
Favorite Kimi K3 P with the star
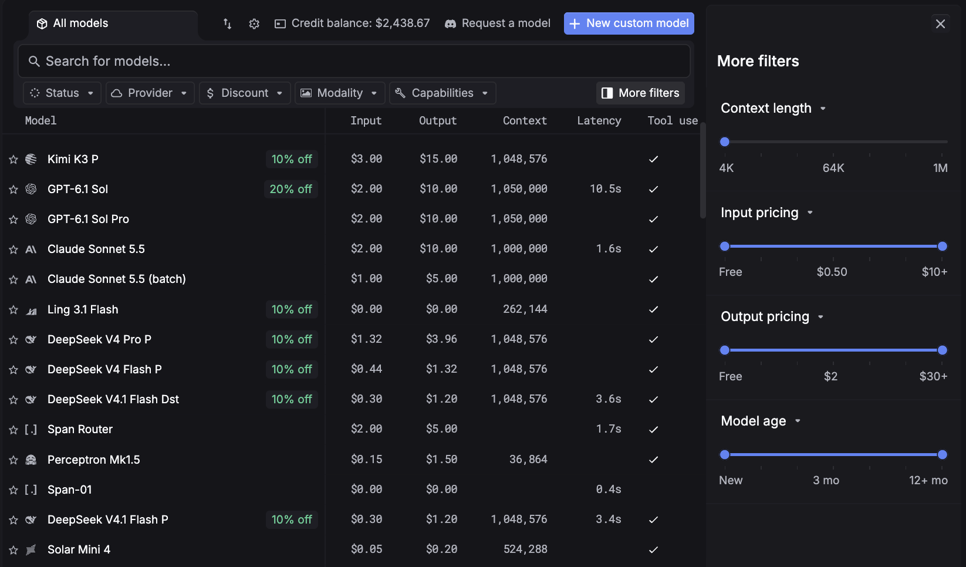(13, 160)
